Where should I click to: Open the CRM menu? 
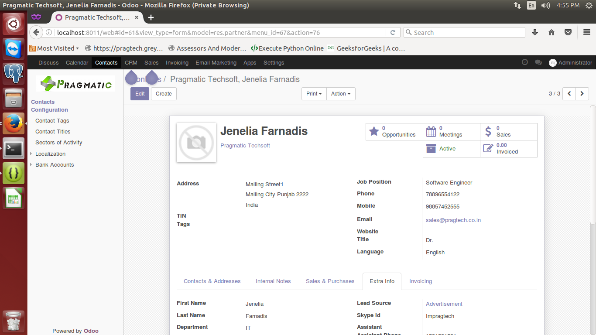click(x=131, y=62)
